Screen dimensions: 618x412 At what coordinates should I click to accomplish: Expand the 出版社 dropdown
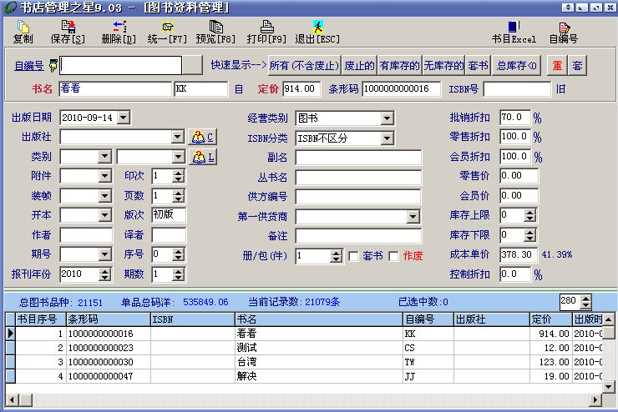tap(177, 137)
